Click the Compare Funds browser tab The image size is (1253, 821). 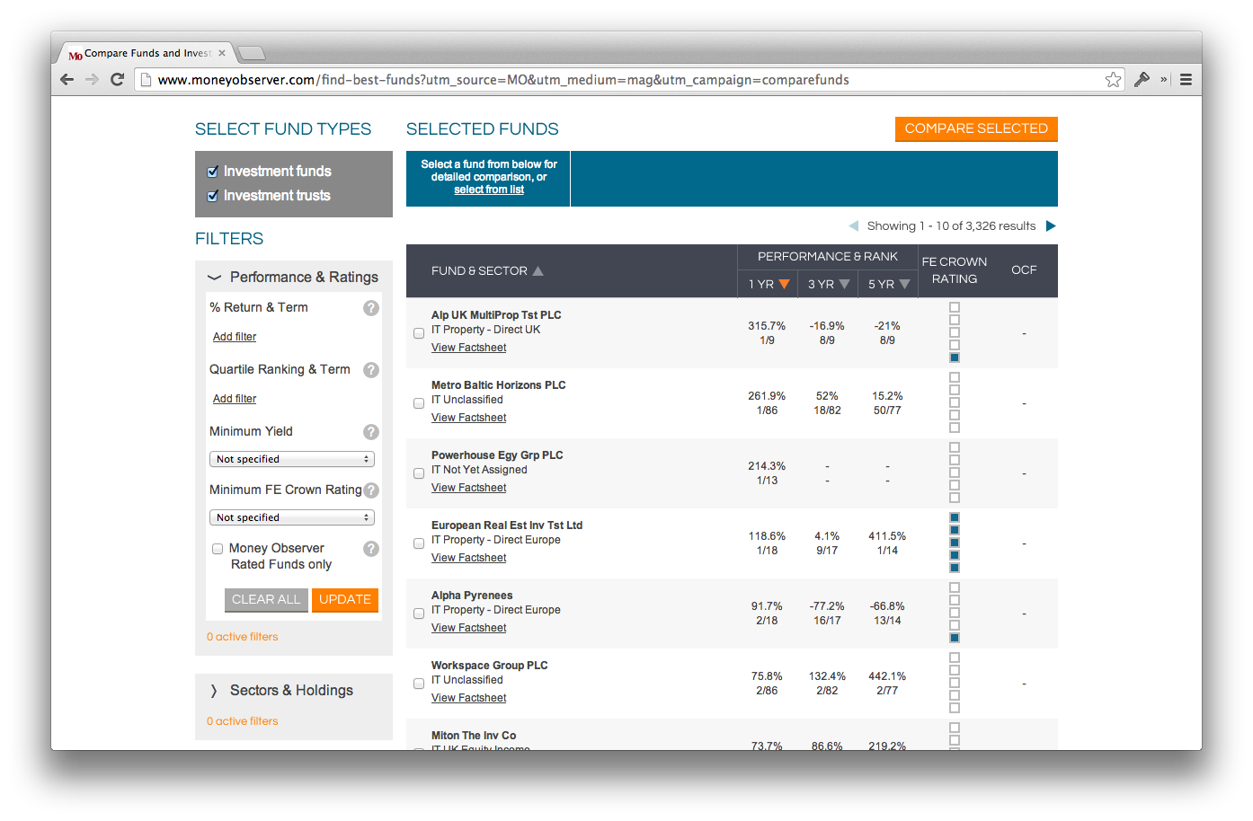(x=146, y=53)
